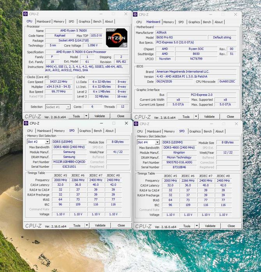This screenshot has height=272, width=261.
Task: Open Graphics tab in Slot #4 SPD window
Action: (x=195, y=131)
